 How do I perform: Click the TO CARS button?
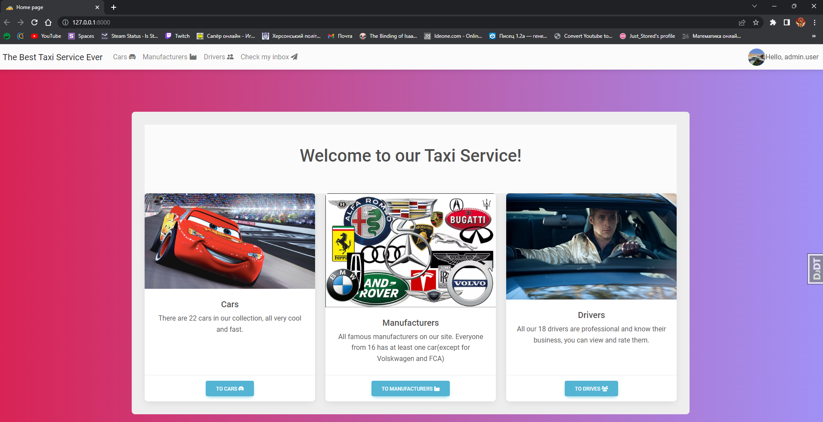(229, 388)
